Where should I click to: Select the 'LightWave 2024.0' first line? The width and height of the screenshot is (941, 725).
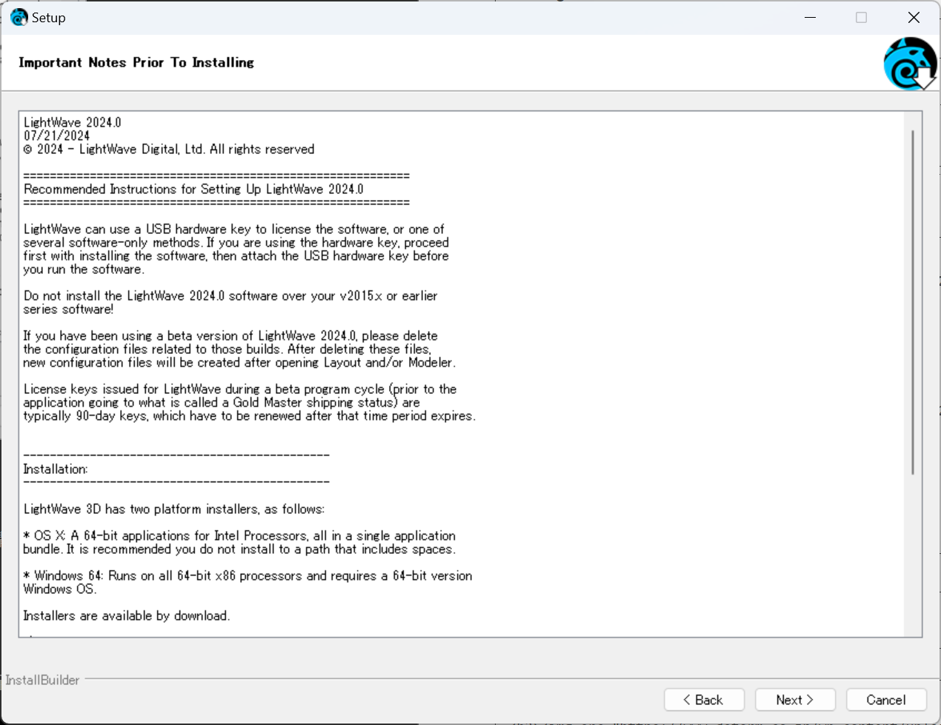73,122
